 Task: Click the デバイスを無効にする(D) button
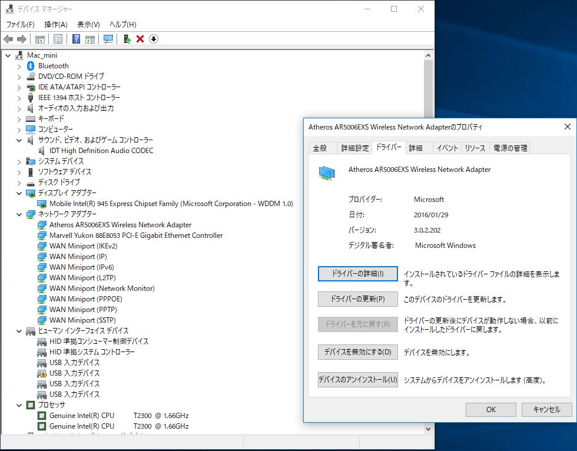coord(357,352)
